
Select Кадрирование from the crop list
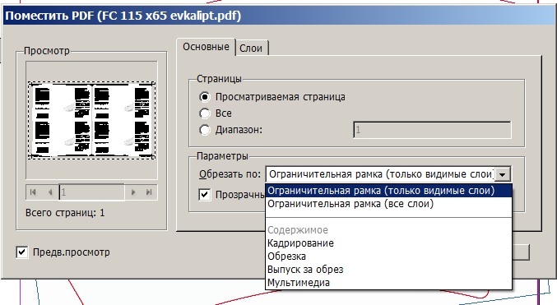(388, 243)
